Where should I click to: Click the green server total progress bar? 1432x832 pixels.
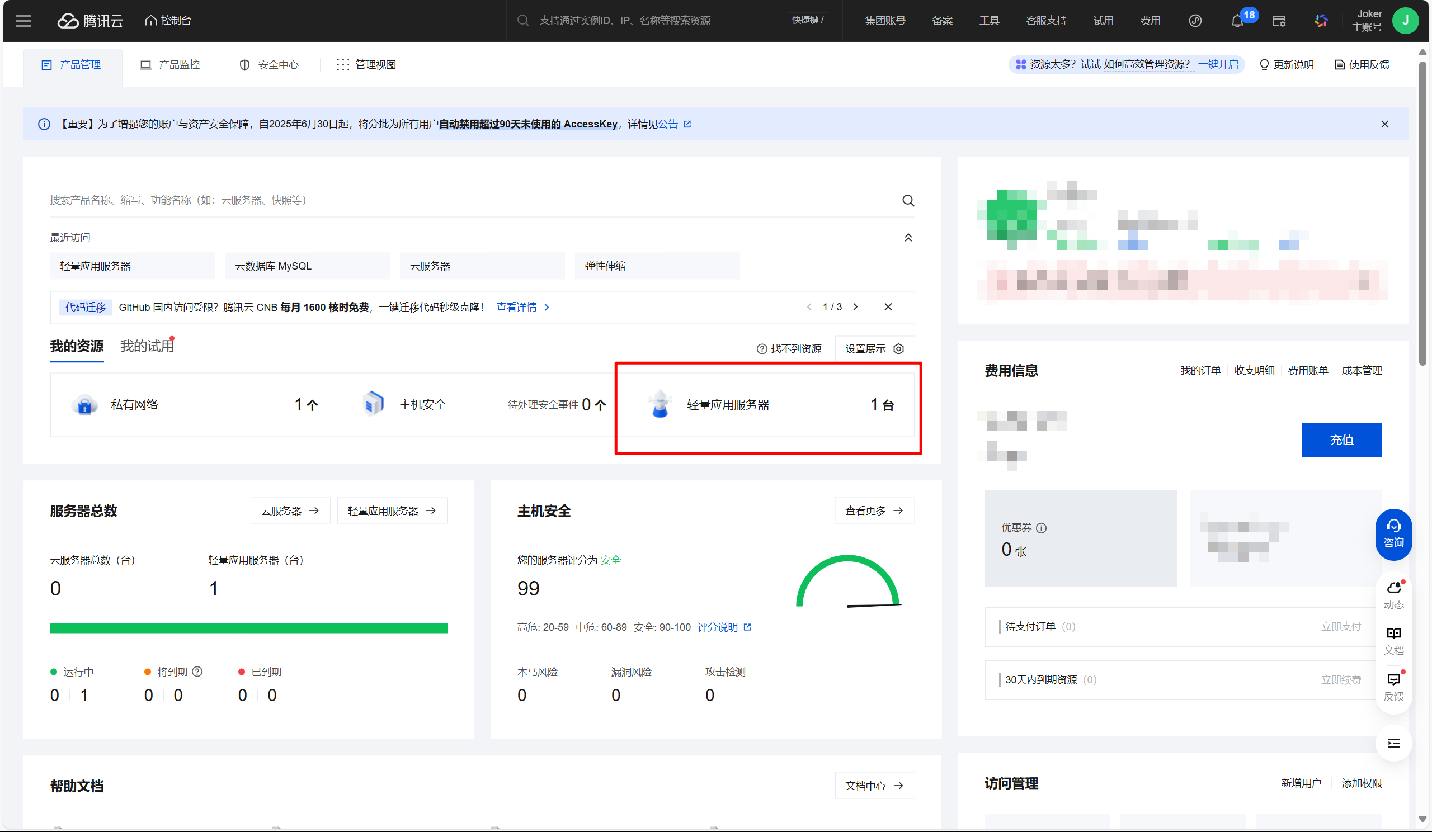(248, 627)
